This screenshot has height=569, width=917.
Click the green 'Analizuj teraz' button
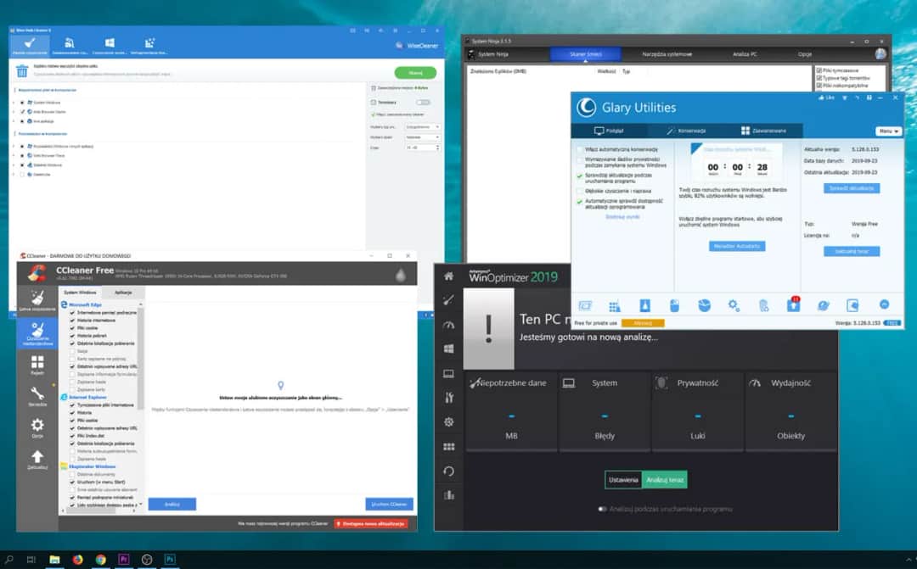pyautogui.click(x=664, y=480)
